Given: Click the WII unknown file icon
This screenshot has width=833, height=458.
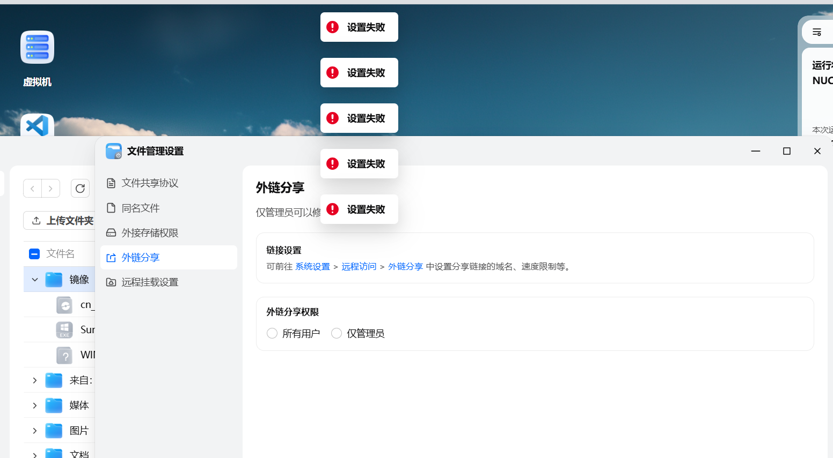Looking at the screenshot, I should 64,355.
